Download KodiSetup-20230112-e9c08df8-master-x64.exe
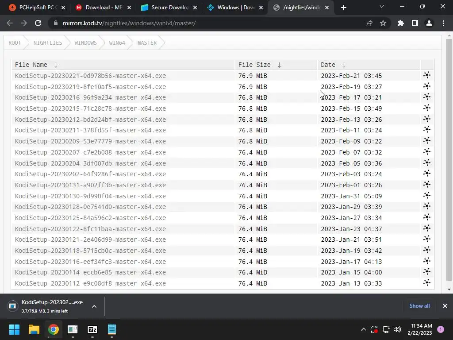The height and width of the screenshot is (340, 453). pyautogui.click(x=90, y=283)
